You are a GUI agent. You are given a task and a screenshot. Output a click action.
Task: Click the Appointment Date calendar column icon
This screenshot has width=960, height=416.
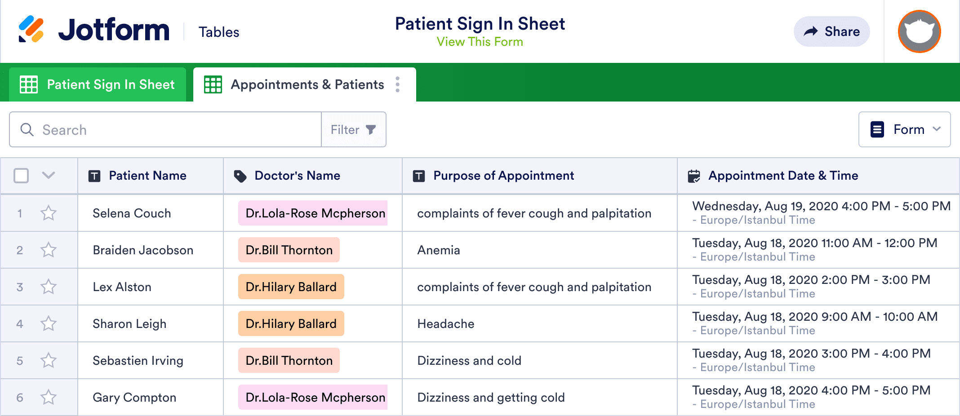(694, 176)
